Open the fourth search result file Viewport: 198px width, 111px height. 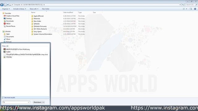(8, 57)
